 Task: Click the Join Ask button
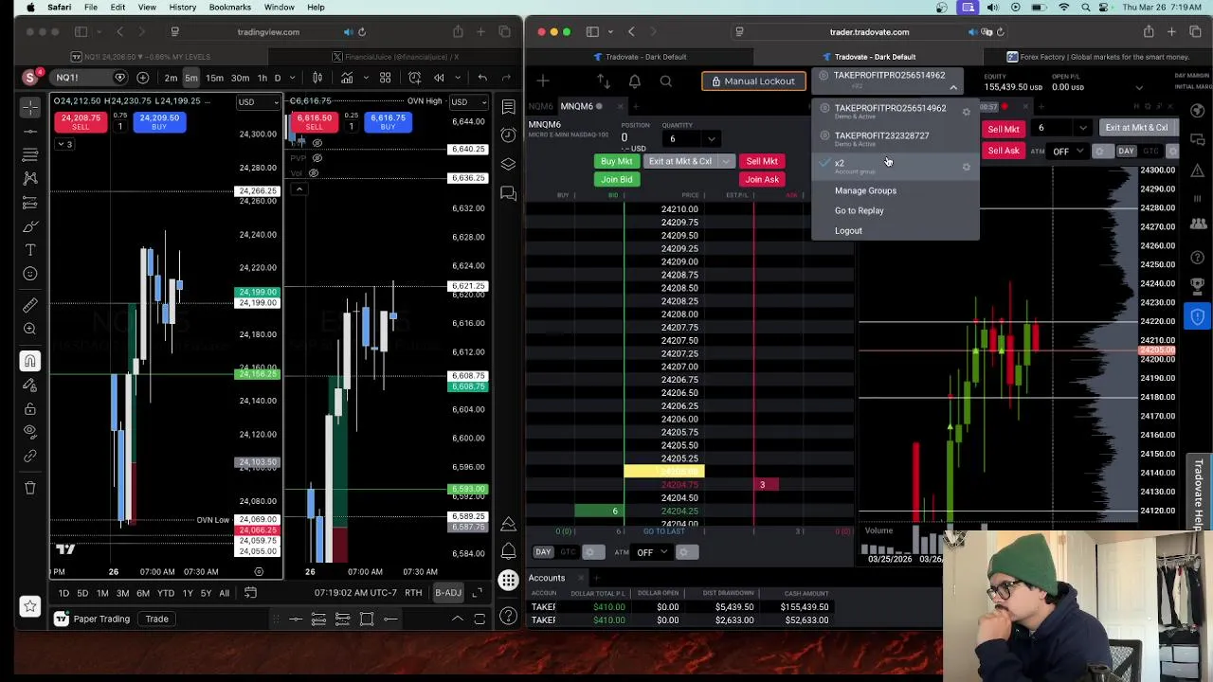(762, 180)
